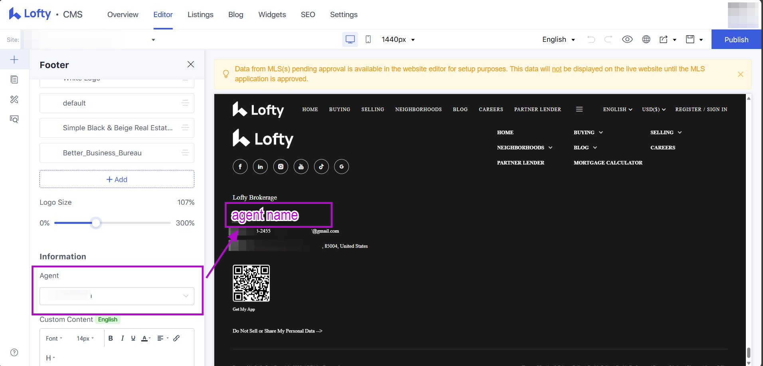
Task: Click the Add logo button
Action: pyautogui.click(x=117, y=179)
